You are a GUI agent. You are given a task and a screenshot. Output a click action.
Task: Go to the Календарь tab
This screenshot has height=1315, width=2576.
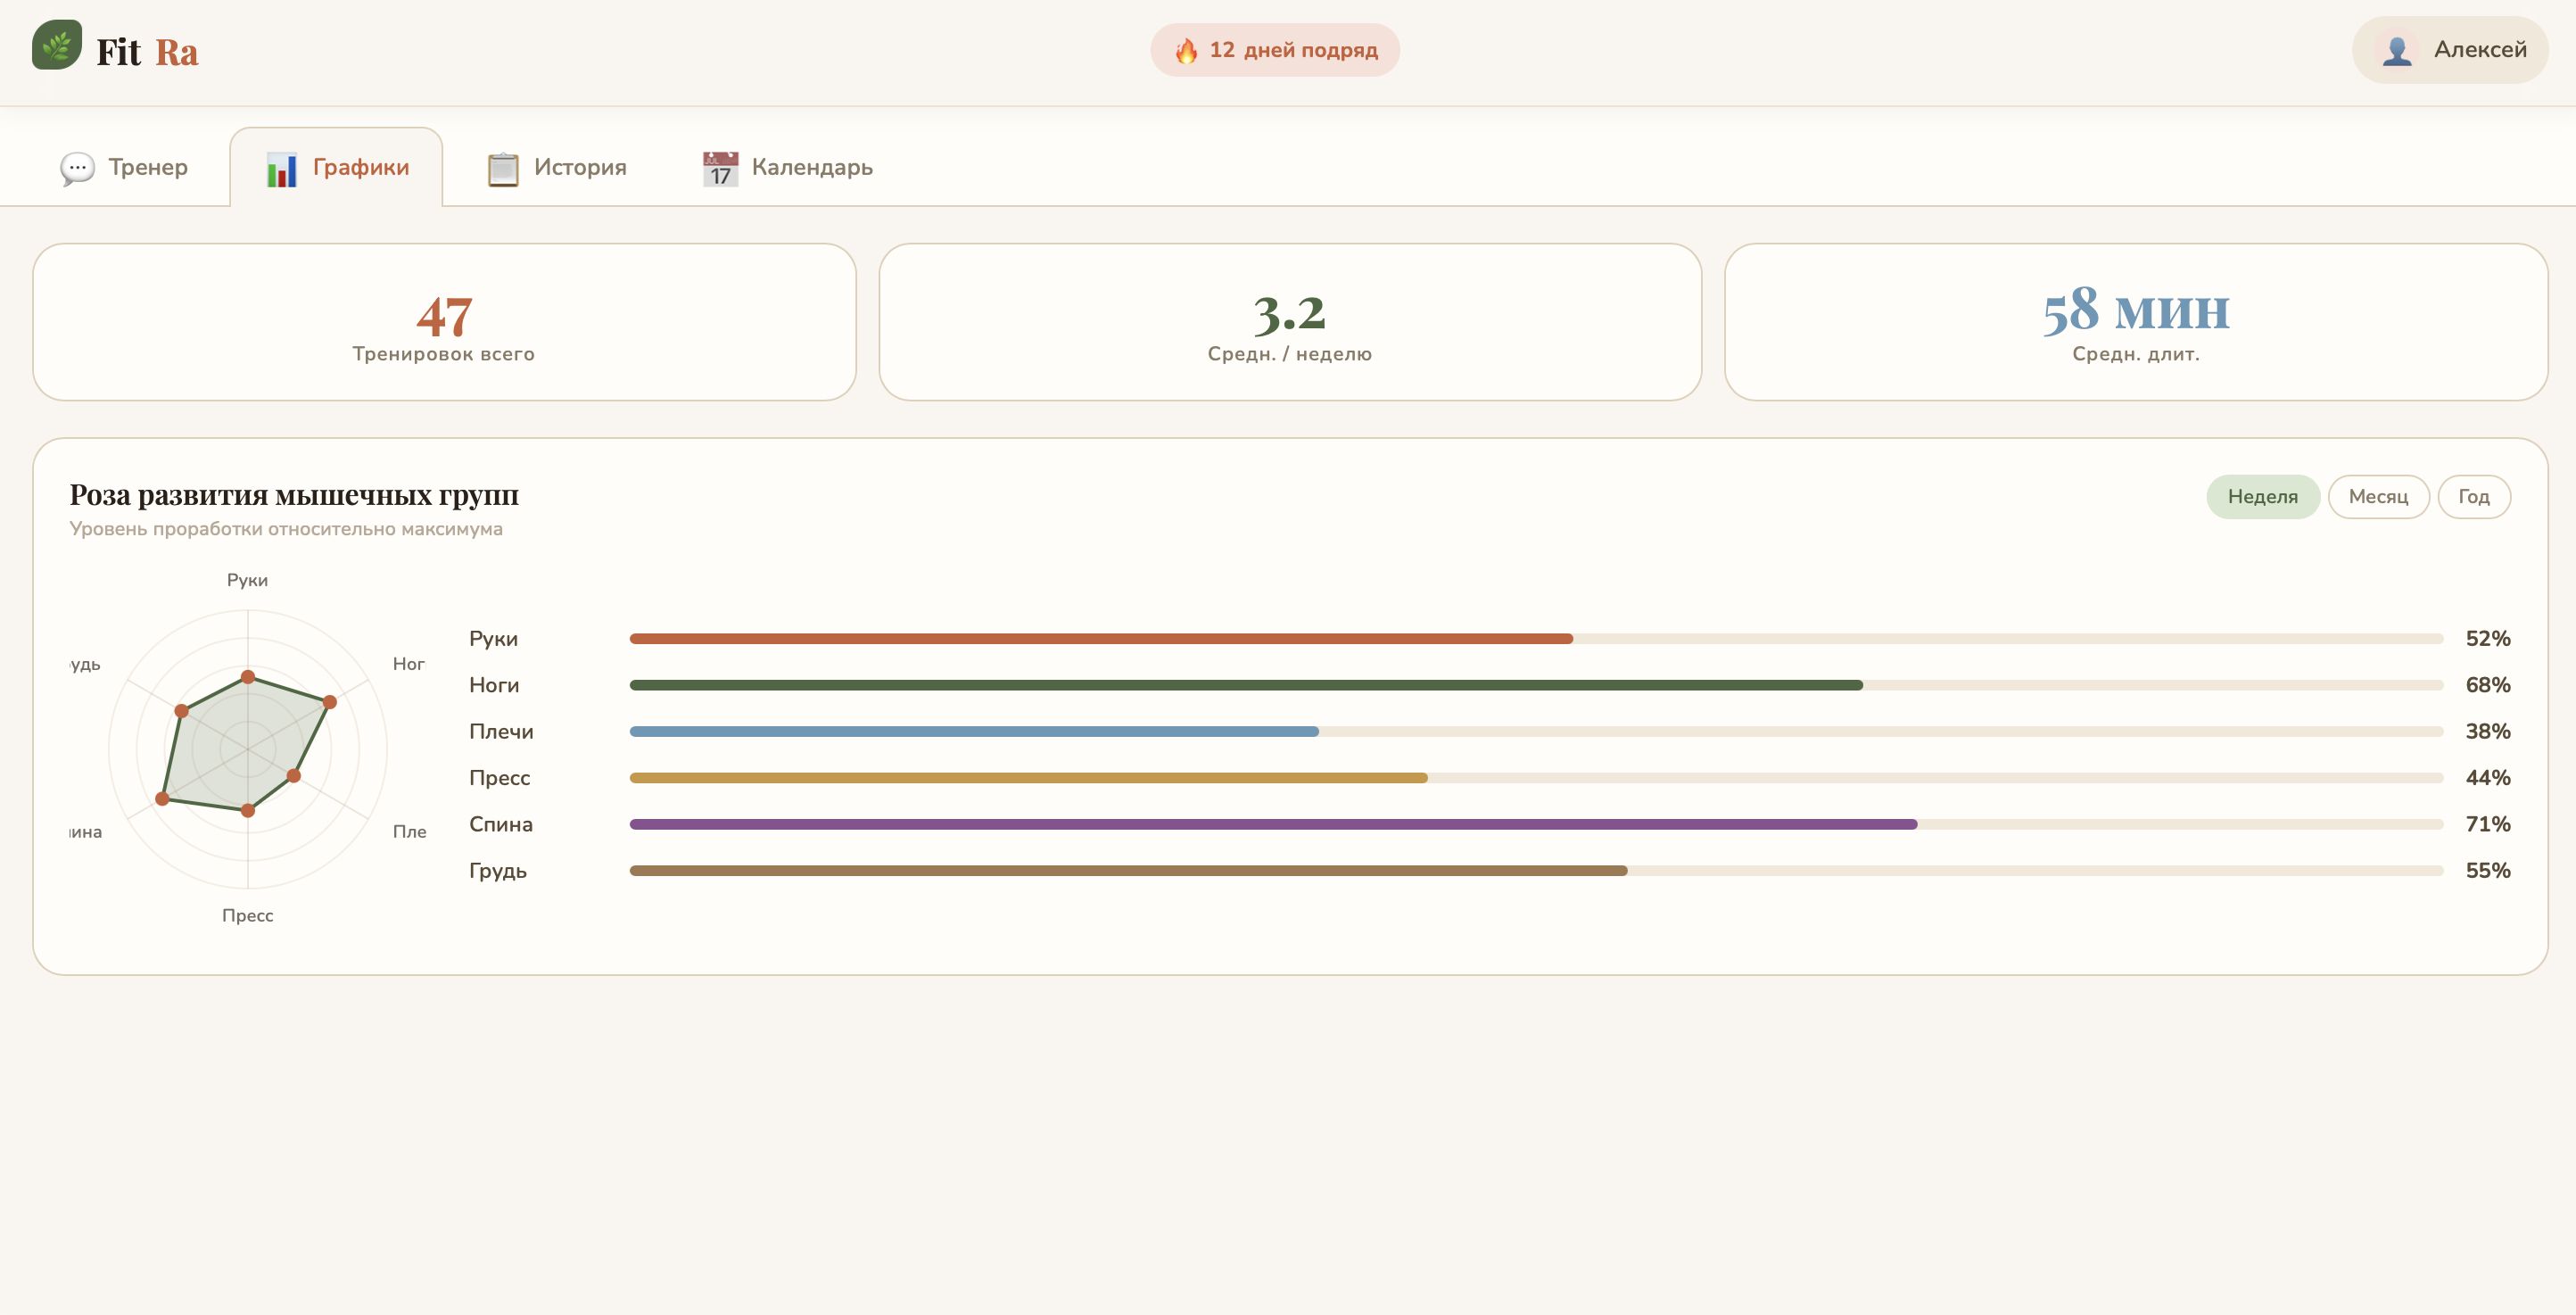tap(788, 168)
